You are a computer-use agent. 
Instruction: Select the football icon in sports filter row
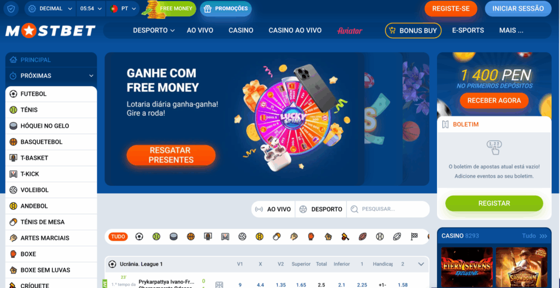point(139,236)
